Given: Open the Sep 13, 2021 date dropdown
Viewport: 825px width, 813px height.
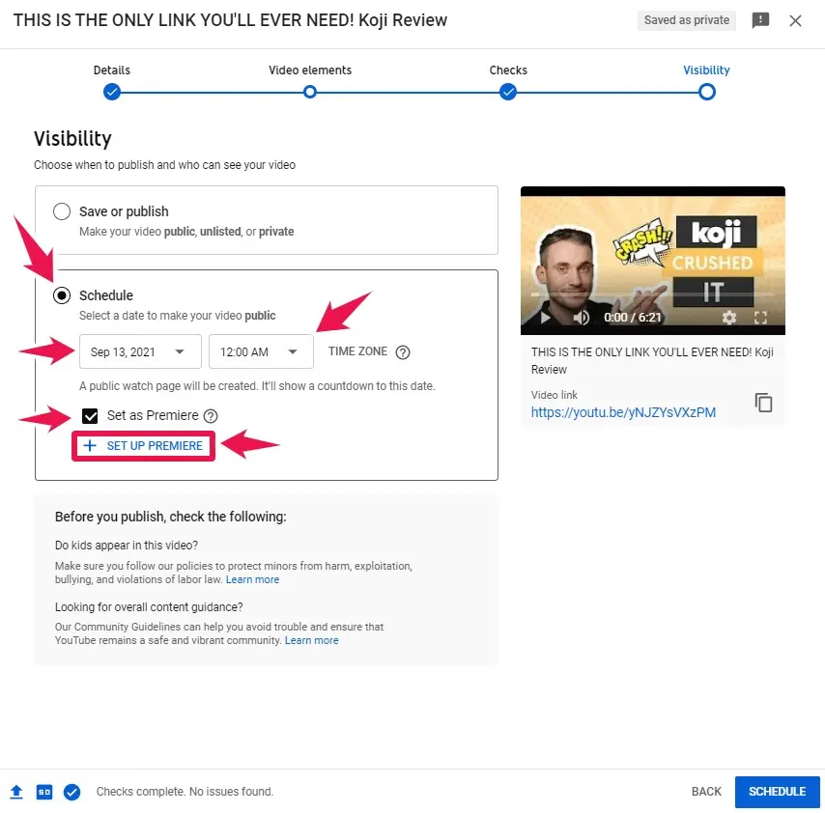Looking at the screenshot, I should pyautogui.click(x=140, y=351).
